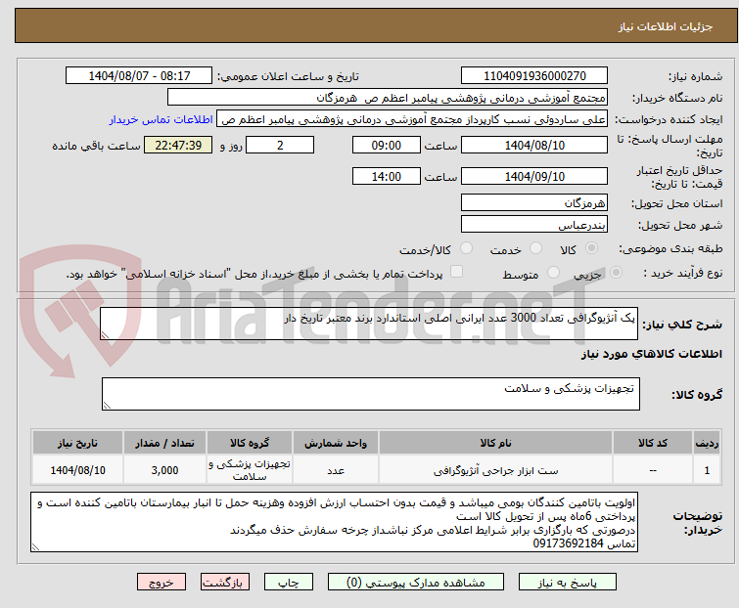Click the خروج exit button
Image resolution: width=739 pixels, height=608 pixels.
[162, 583]
